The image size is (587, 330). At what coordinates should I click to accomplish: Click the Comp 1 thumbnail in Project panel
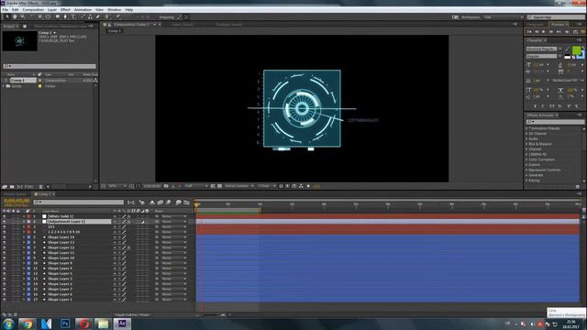point(20,40)
